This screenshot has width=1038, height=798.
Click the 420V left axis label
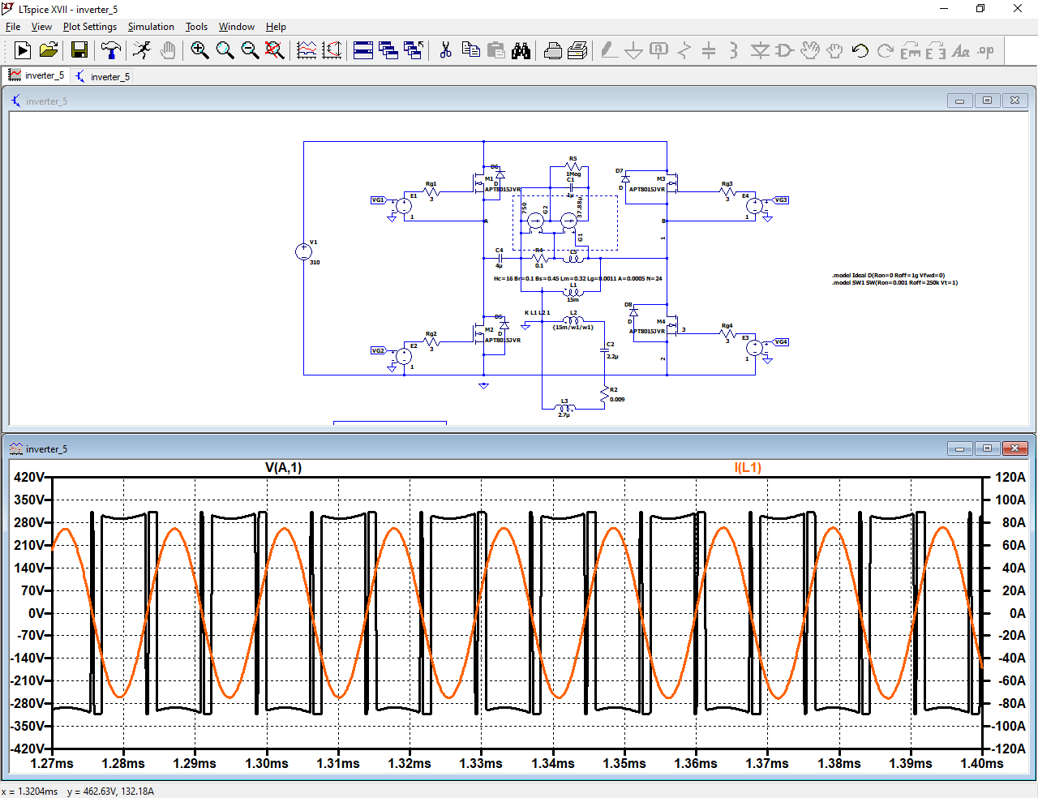[29, 477]
